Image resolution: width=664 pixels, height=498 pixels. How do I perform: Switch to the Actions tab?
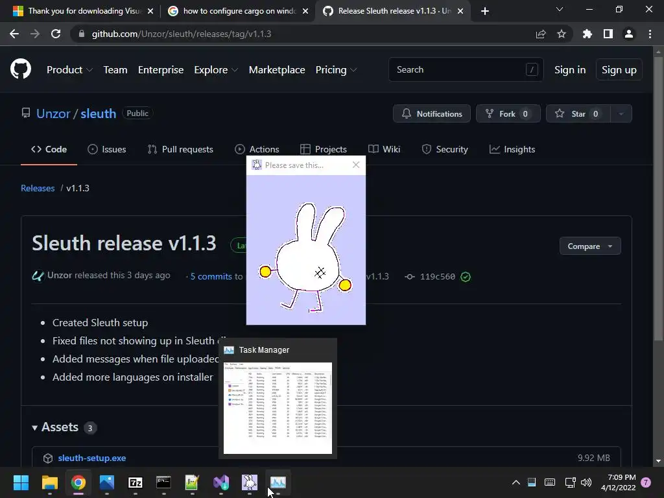(x=257, y=149)
